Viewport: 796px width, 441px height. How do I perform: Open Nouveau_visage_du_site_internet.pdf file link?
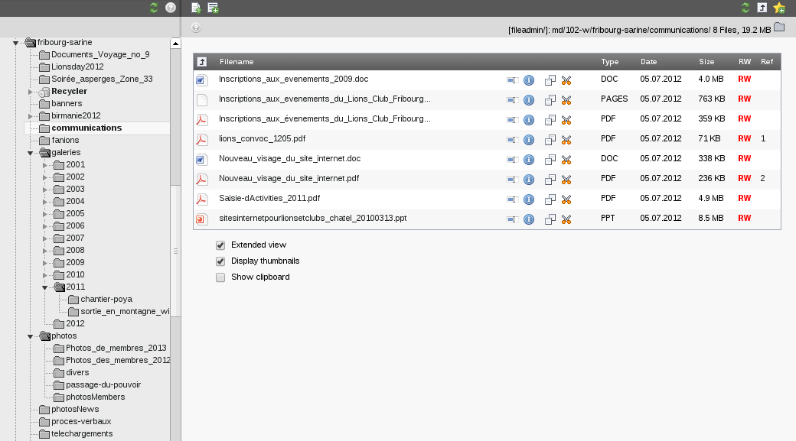coord(289,178)
